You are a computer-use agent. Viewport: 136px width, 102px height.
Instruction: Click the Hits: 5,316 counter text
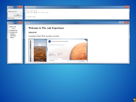pyautogui.click(x=11, y=18)
